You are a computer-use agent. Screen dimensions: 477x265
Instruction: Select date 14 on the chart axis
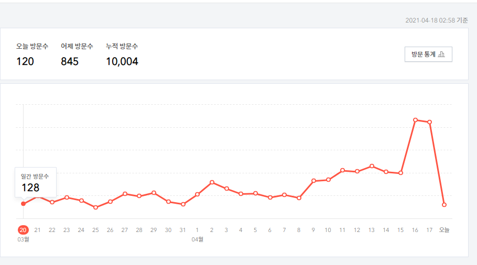386,230
